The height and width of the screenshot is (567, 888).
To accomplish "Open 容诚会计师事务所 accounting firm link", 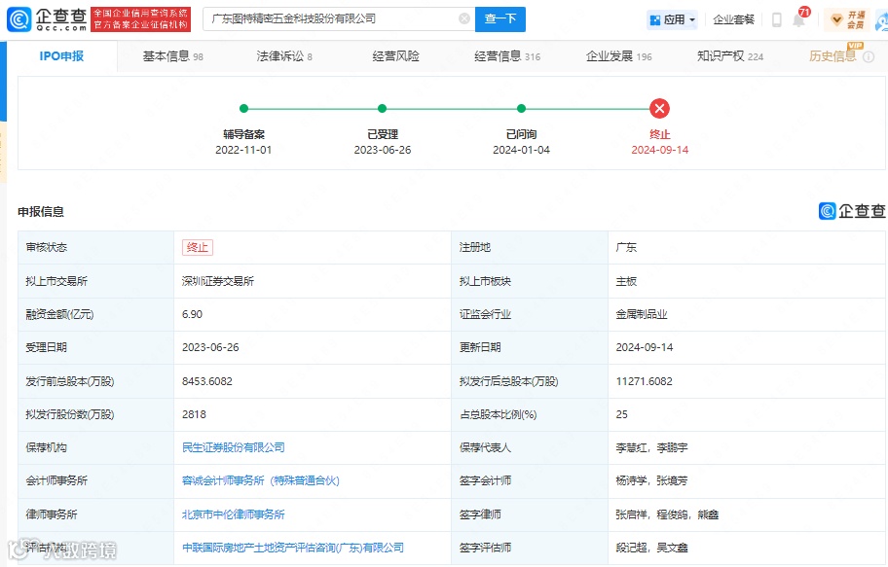I will [x=261, y=480].
